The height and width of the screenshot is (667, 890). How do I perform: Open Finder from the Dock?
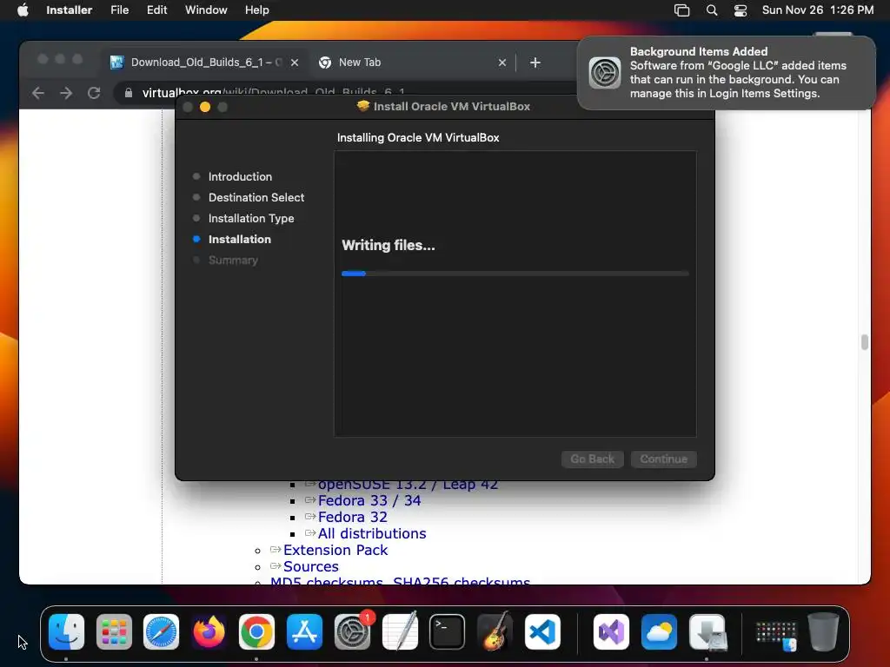tap(66, 632)
